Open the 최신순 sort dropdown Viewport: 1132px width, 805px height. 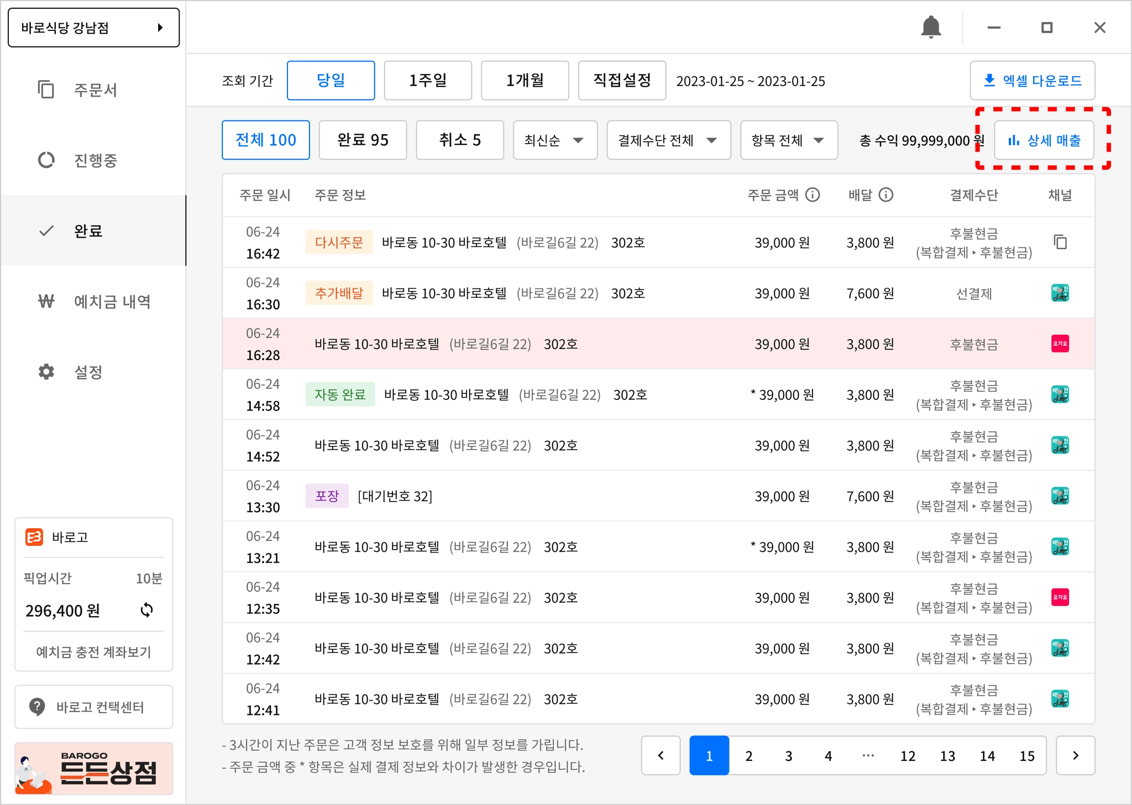(x=554, y=140)
